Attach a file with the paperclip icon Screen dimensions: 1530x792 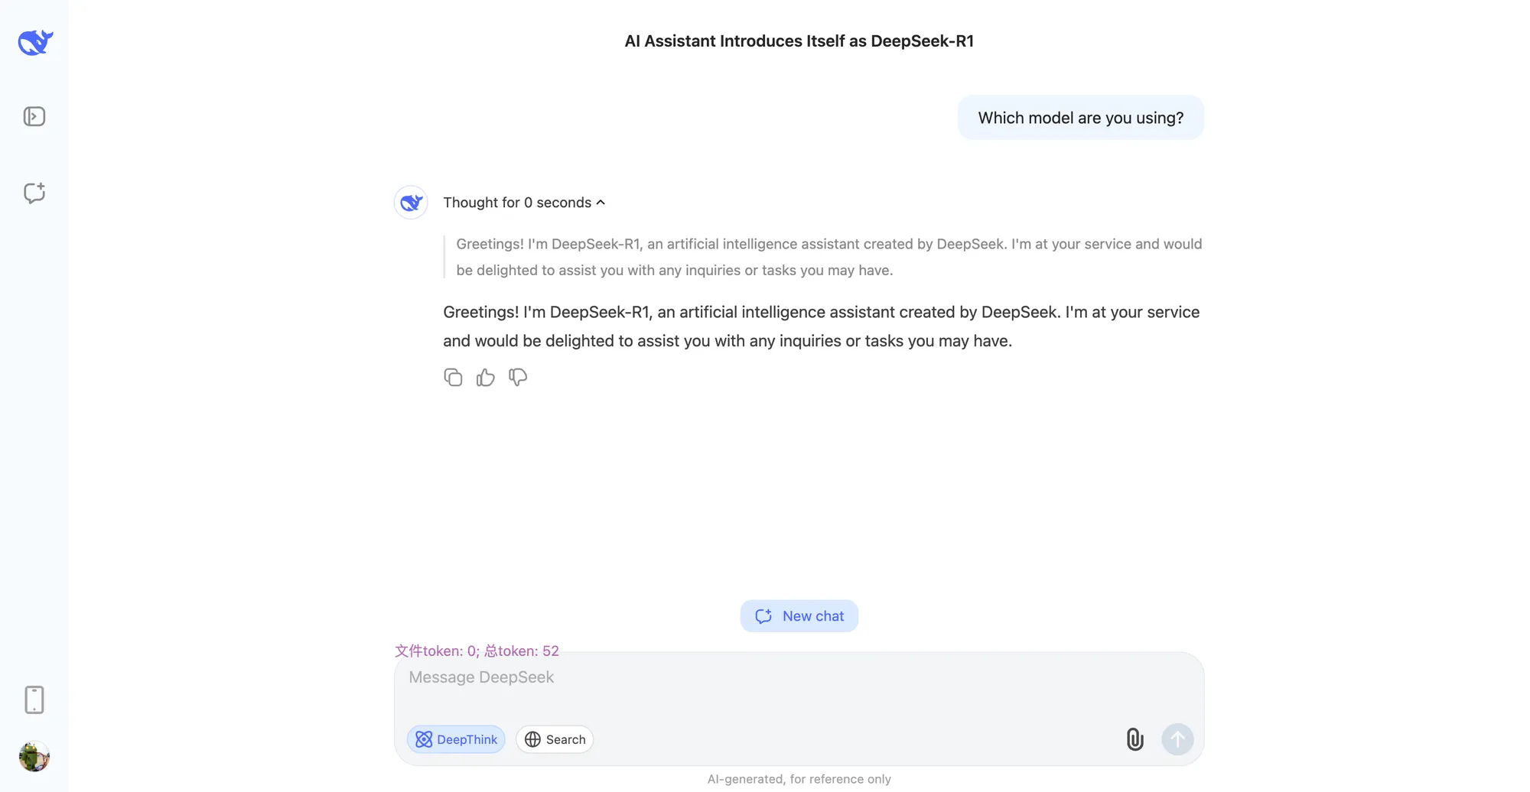click(x=1134, y=739)
